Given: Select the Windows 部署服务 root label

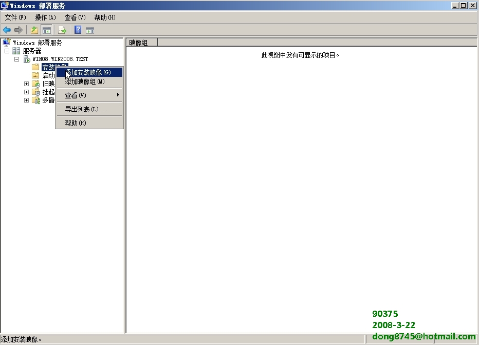Looking at the screenshot, I should [x=38, y=43].
